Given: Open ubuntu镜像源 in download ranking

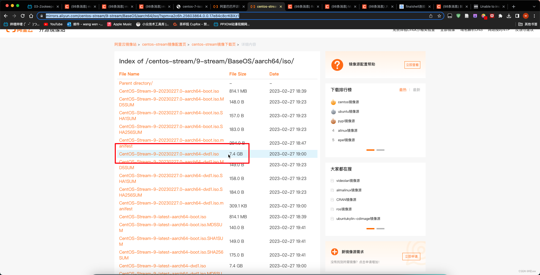Looking at the screenshot, I should [x=348, y=111].
